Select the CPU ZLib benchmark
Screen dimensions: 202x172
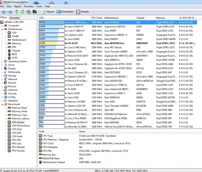tap(17, 129)
